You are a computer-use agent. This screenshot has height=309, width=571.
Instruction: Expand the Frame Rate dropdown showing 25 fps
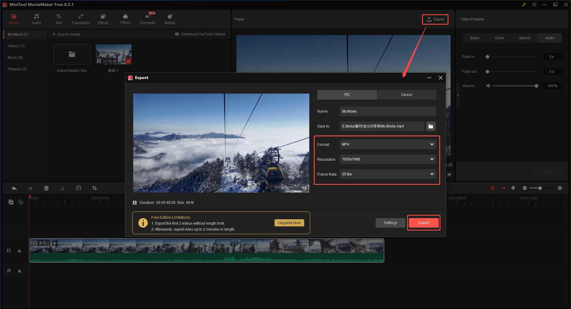coord(388,174)
